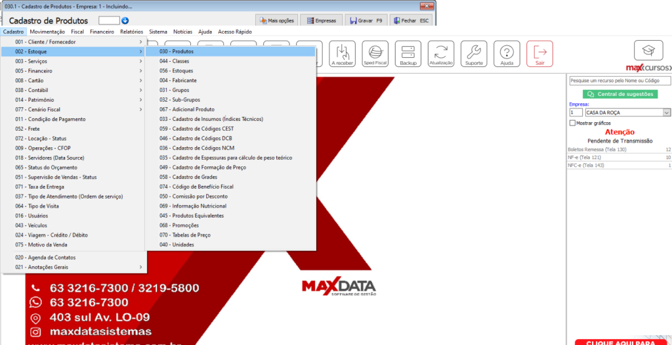Click the resource search field
672x345 pixels.
619,80
